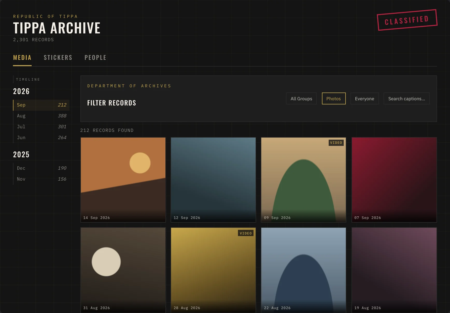The image size is (450, 313).
Task: Open the 07 Sep 2026 photo
Action: (x=394, y=180)
